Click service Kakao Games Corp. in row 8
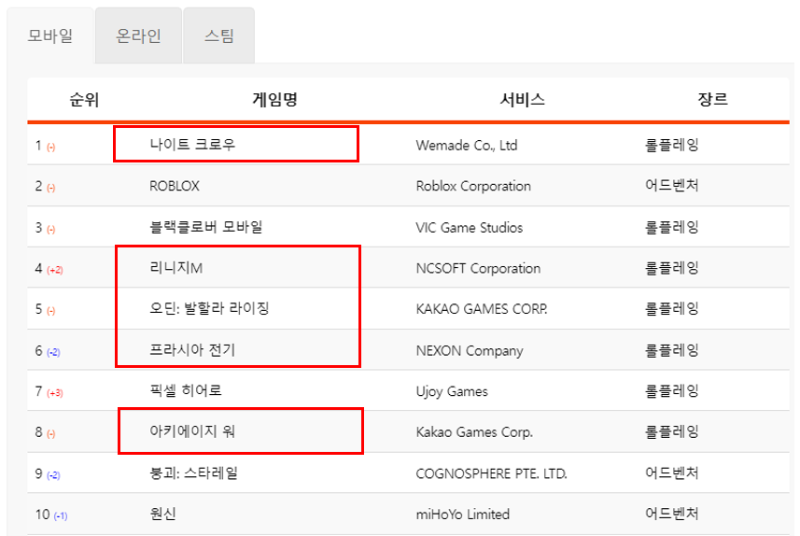Screen dimensions: 800x536 (474, 432)
